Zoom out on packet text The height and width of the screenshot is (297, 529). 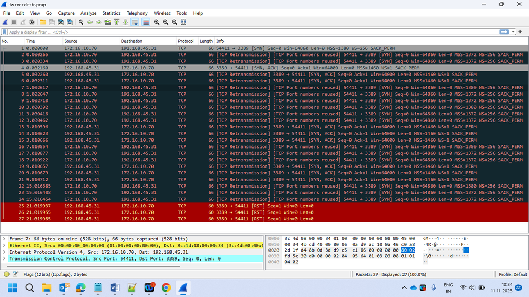pyautogui.click(x=166, y=22)
